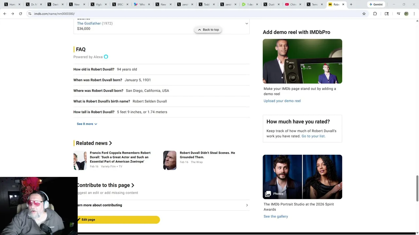Expand learn more about contributing chevron
Image resolution: width=419 pixels, height=235 pixels.
coord(247,205)
